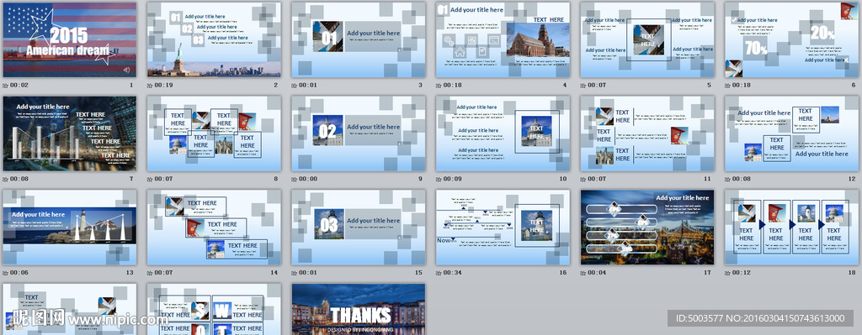
Task: Click the transition star icon under slide 10
Action: point(439,180)
